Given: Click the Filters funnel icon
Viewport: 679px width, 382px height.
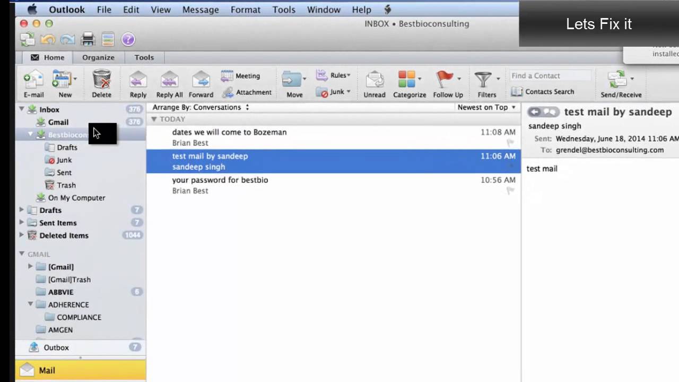Looking at the screenshot, I should tap(483, 80).
